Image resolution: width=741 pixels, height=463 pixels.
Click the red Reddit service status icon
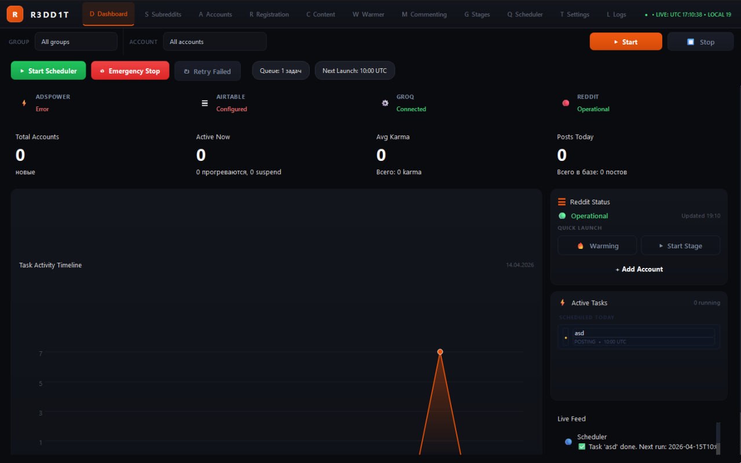pos(566,103)
